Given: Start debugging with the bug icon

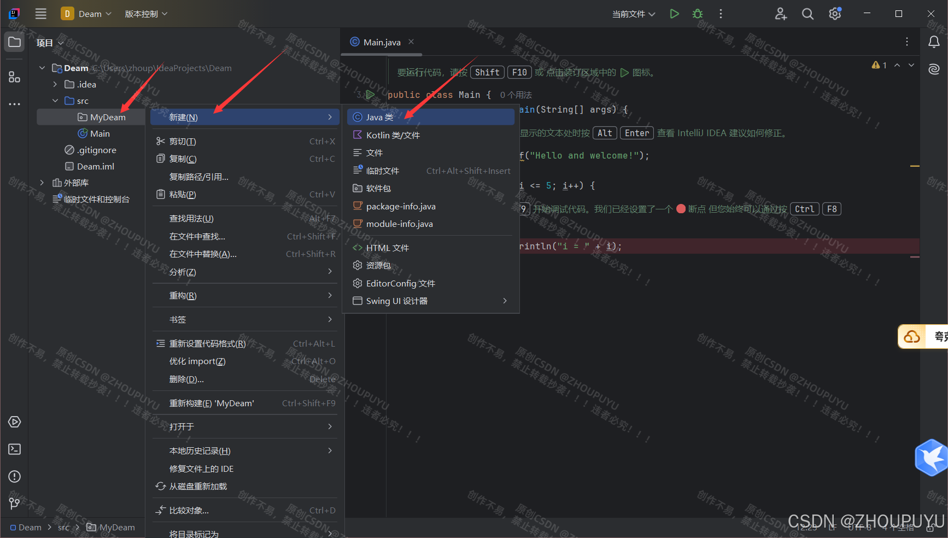Looking at the screenshot, I should coord(698,14).
